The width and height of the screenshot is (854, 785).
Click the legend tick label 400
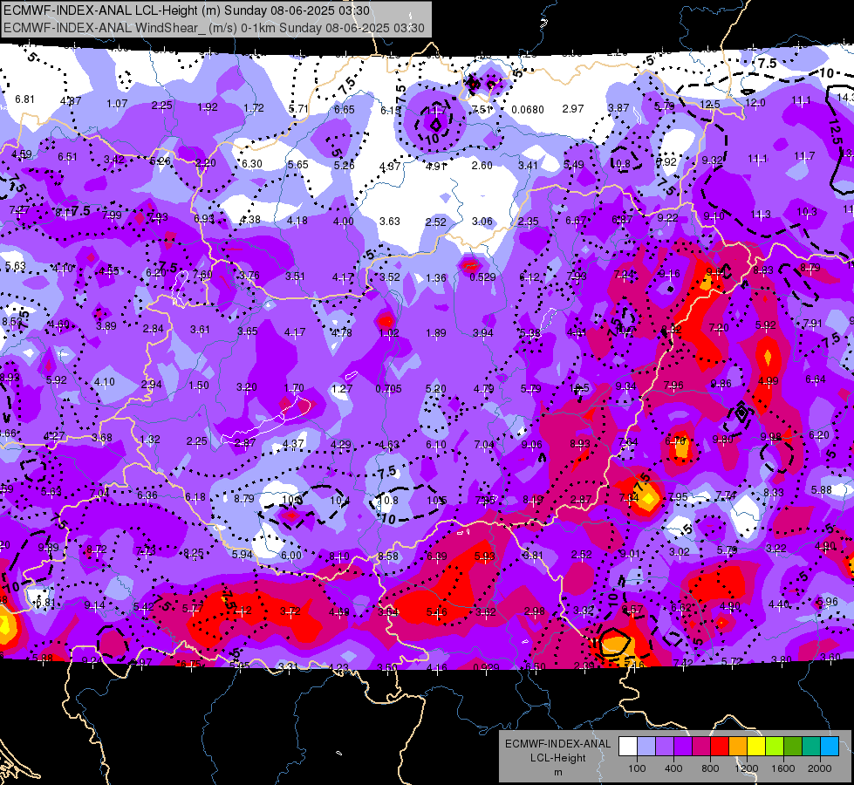(673, 768)
